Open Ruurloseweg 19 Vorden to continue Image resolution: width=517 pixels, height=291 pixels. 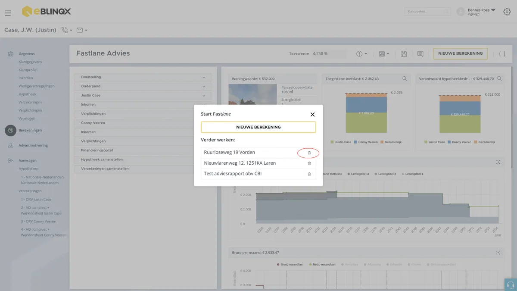[230, 152]
